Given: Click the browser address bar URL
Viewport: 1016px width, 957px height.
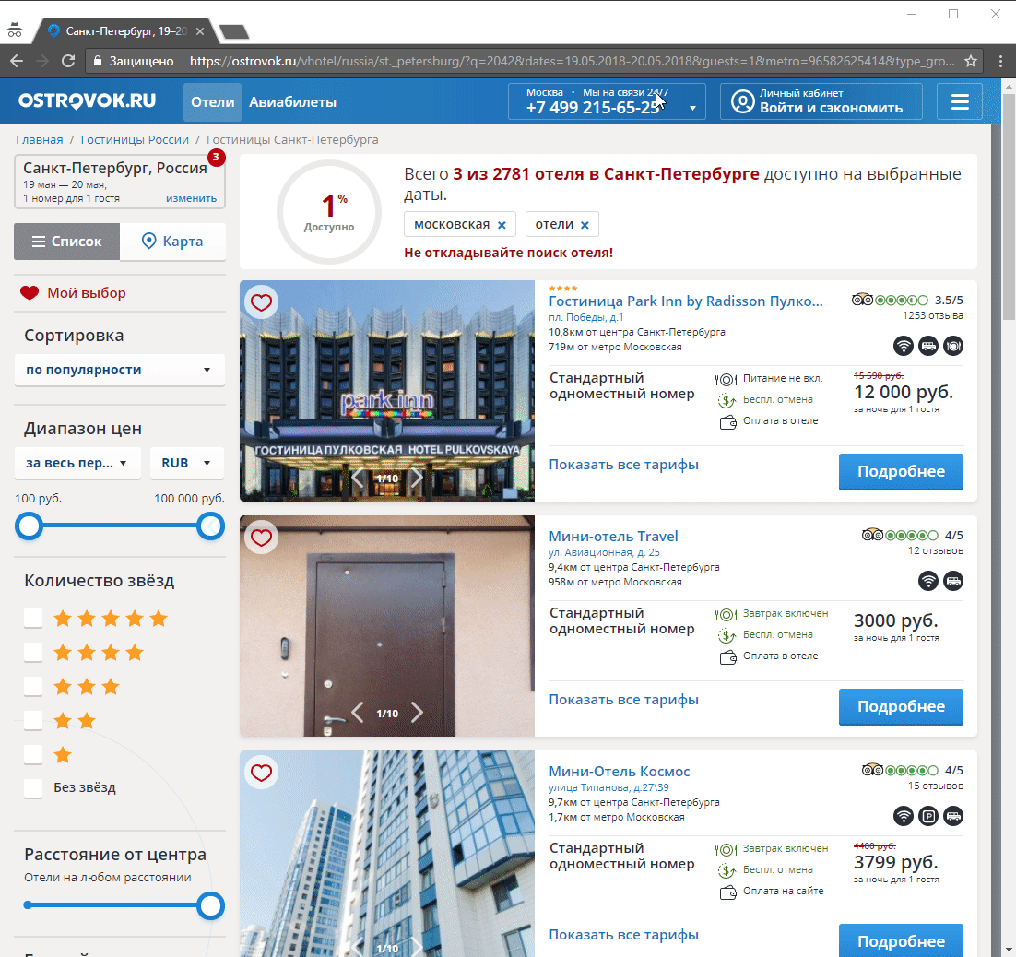Looking at the screenshot, I should point(572,61).
